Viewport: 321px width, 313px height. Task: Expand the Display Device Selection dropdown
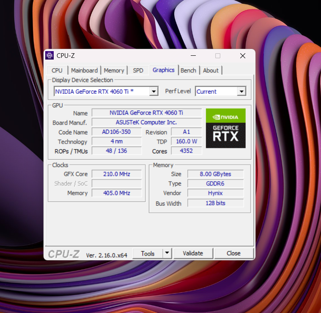154,91
